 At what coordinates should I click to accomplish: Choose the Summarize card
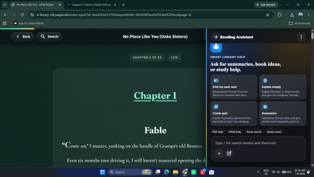[283, 114]
